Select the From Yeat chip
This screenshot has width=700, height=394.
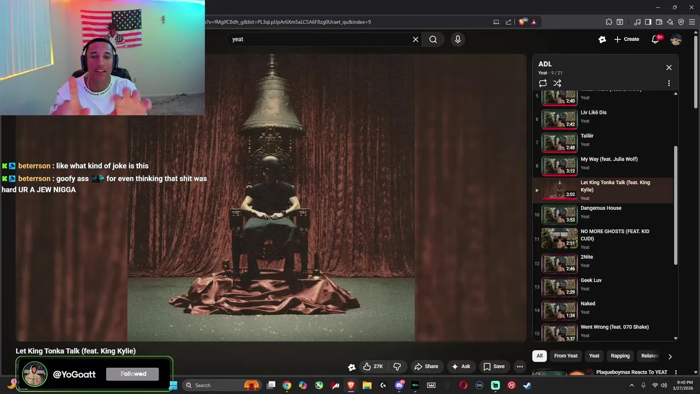tap(565, 356)
